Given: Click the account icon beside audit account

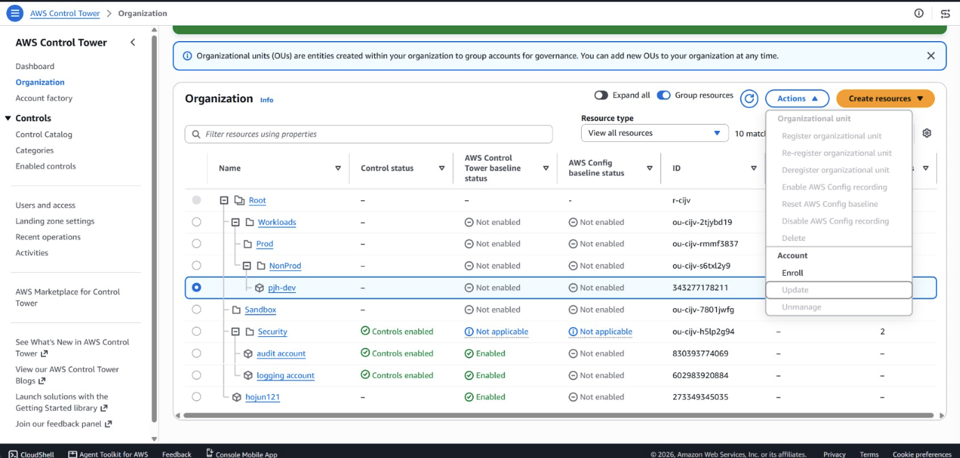Looking at the screenshot, I should click(x=248, y=354).
